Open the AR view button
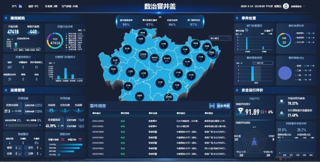 (212, 106)
